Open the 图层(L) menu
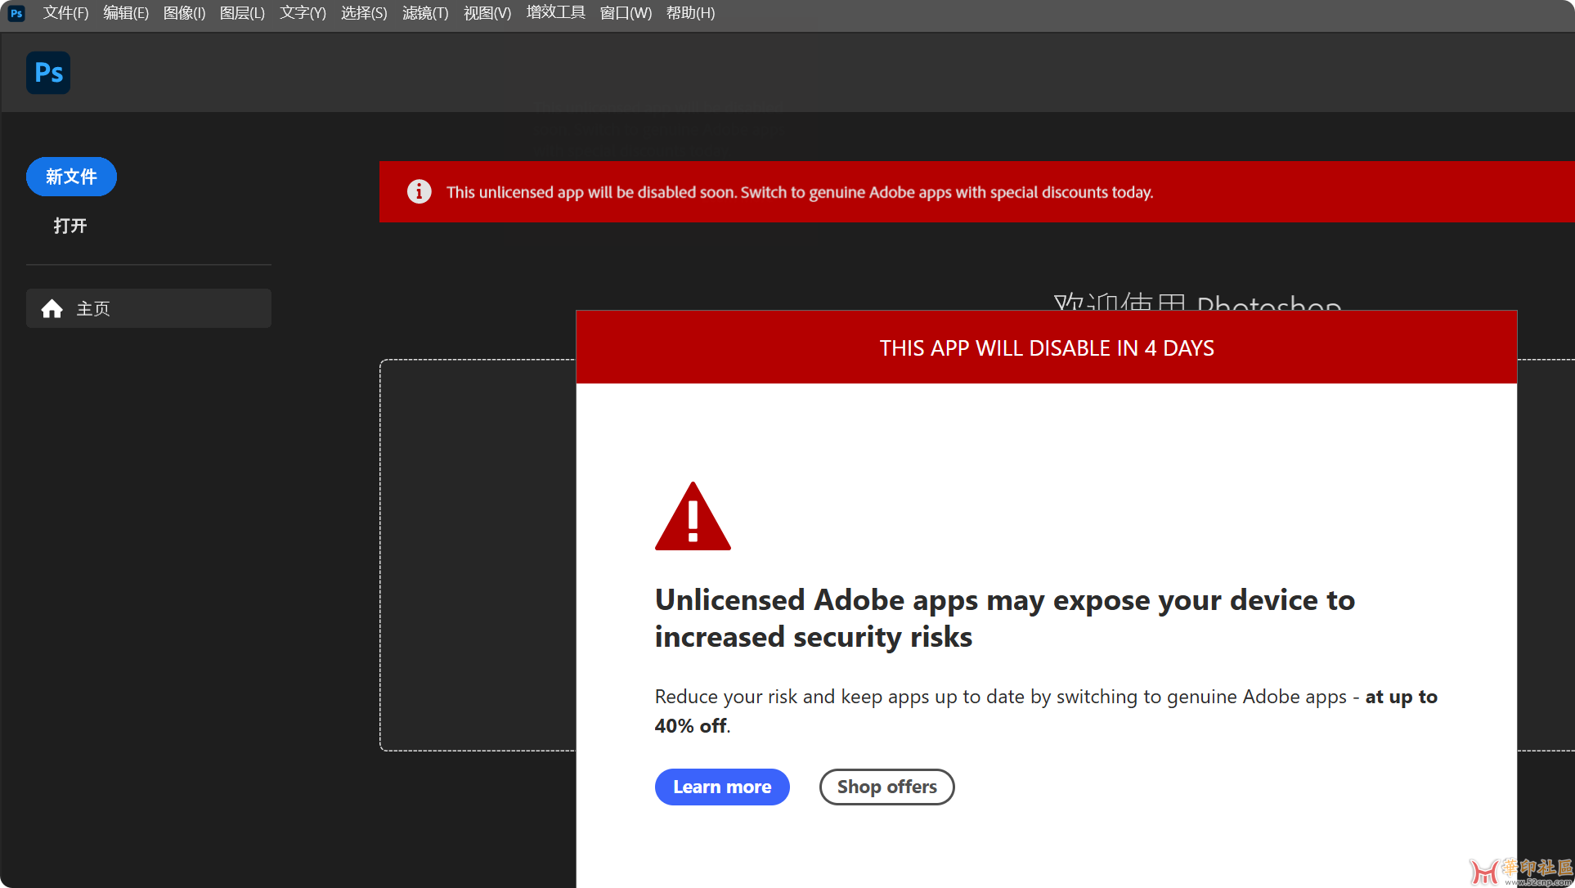 (x=242, y=13)
